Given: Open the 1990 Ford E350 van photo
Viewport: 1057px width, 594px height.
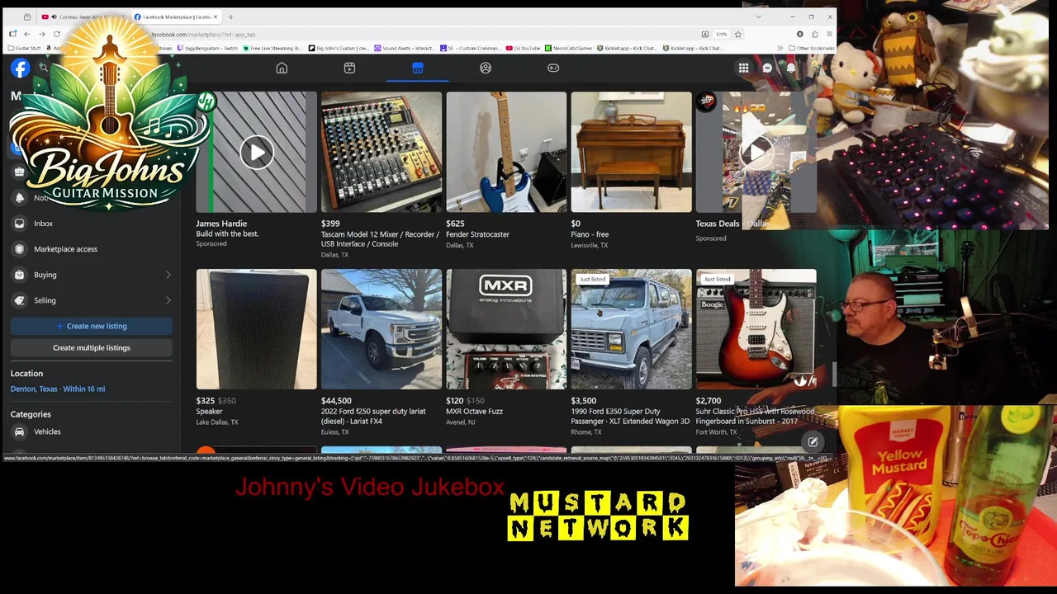Looking at the screenshot, I should tap(632, 329).
